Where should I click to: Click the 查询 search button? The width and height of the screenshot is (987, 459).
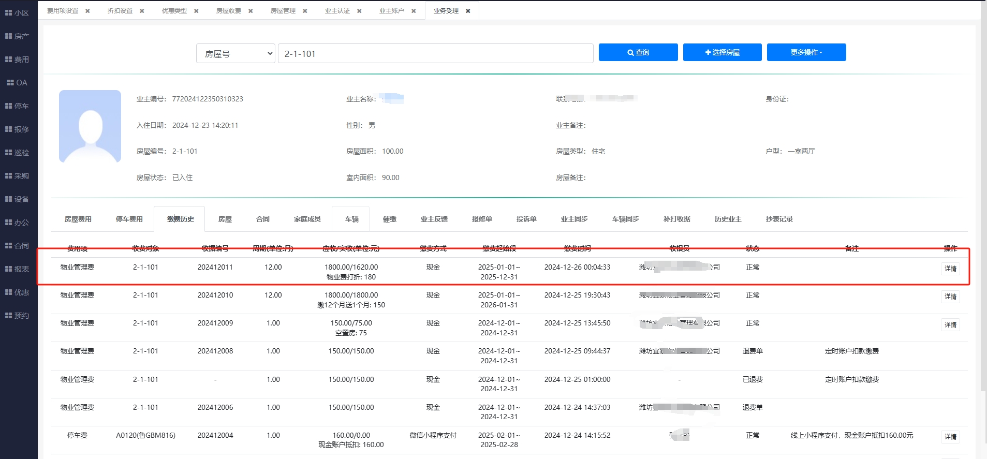click(x=638, y=52)
